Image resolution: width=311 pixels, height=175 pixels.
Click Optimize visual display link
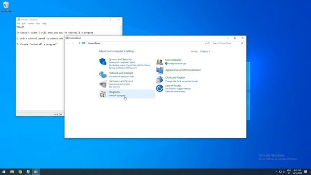(175, 91)
